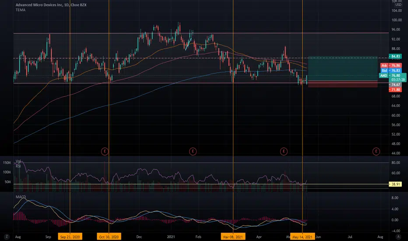Click the 38.91 RSI level label
Screen dimensions: 408x241
(x=395, y=184)
